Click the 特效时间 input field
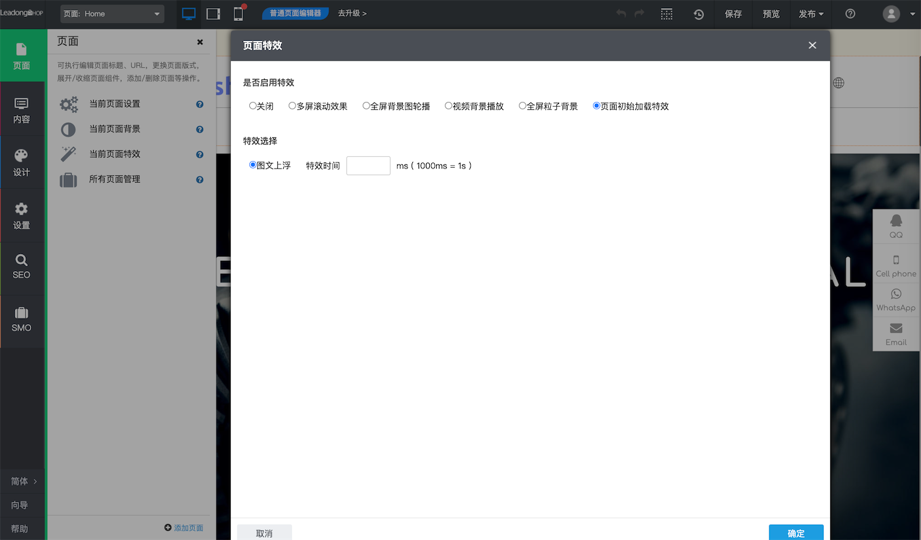The height and width of the screenshot is (540, 921). pos(368,165)
